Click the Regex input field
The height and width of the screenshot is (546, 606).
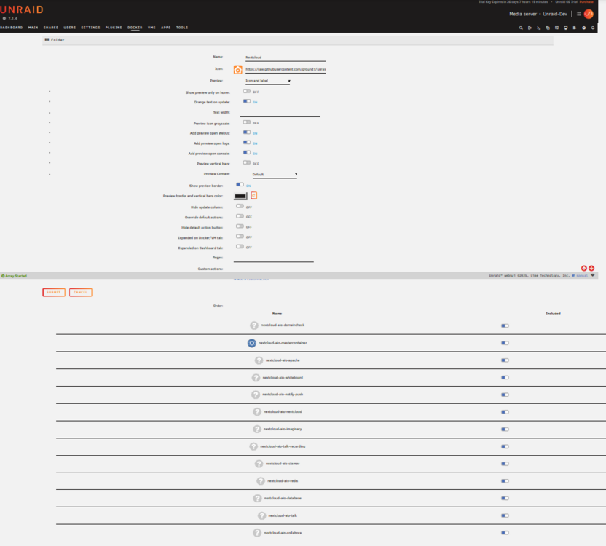coord(273,258)
